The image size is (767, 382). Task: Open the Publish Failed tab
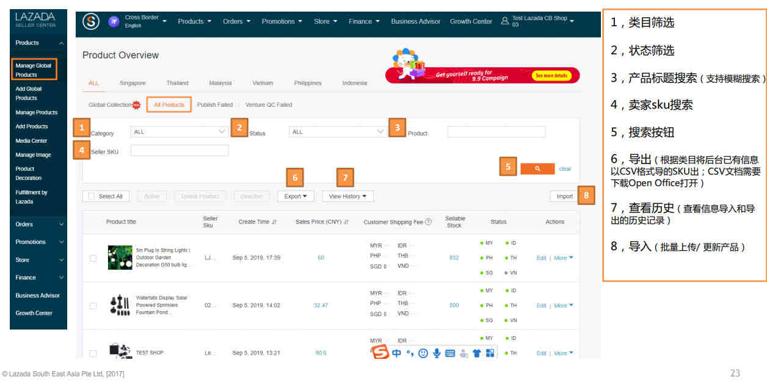click(x=215, y=105)
